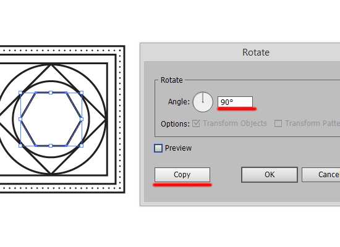Image resolution: width=340 pixels, height=247 pixels.
Task: Click the top-left selection handle of hexagon
Action: 20,93
